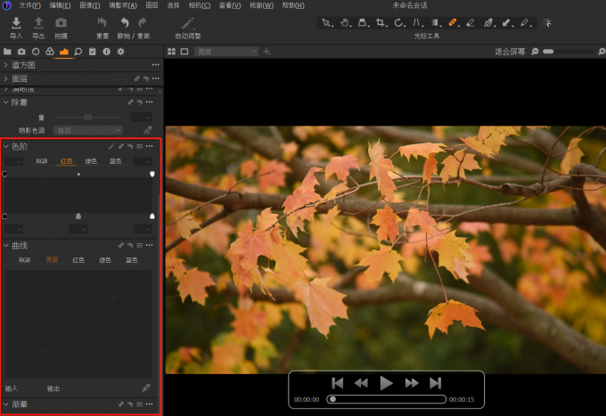
Task: Adjust the dehaze 量 amount slider
Action: [88, 117]
